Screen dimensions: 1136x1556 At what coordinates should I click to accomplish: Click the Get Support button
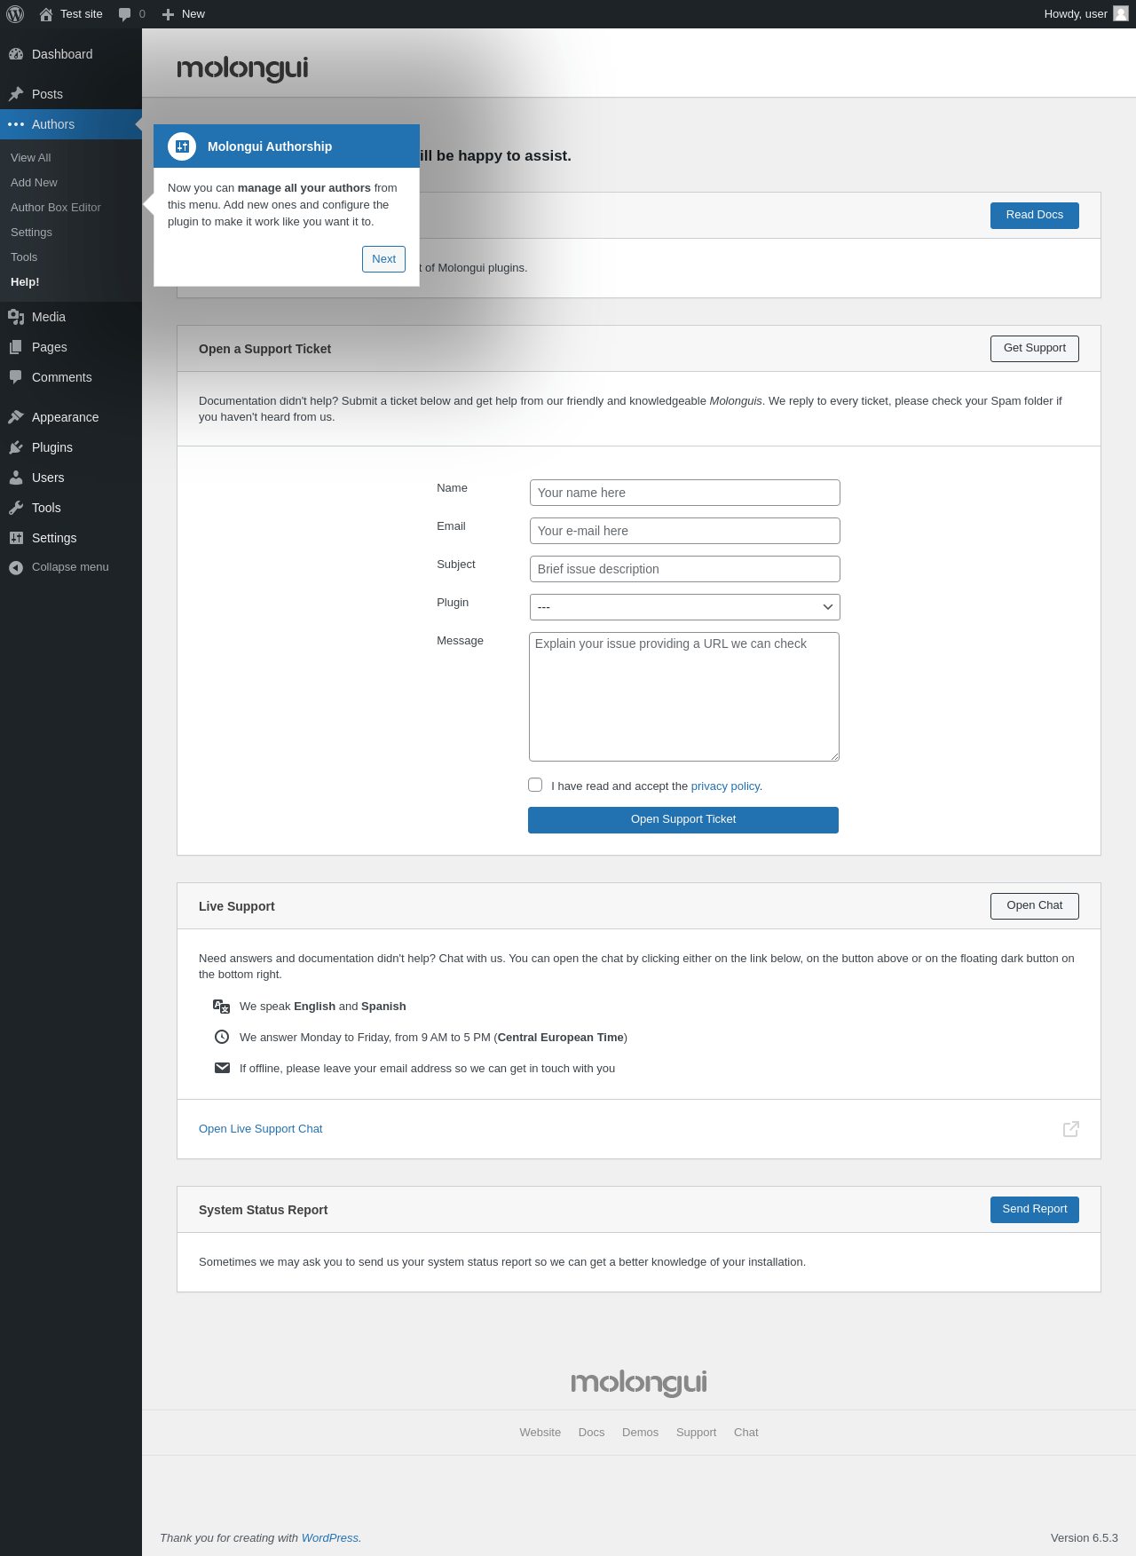click(1035, 349)
